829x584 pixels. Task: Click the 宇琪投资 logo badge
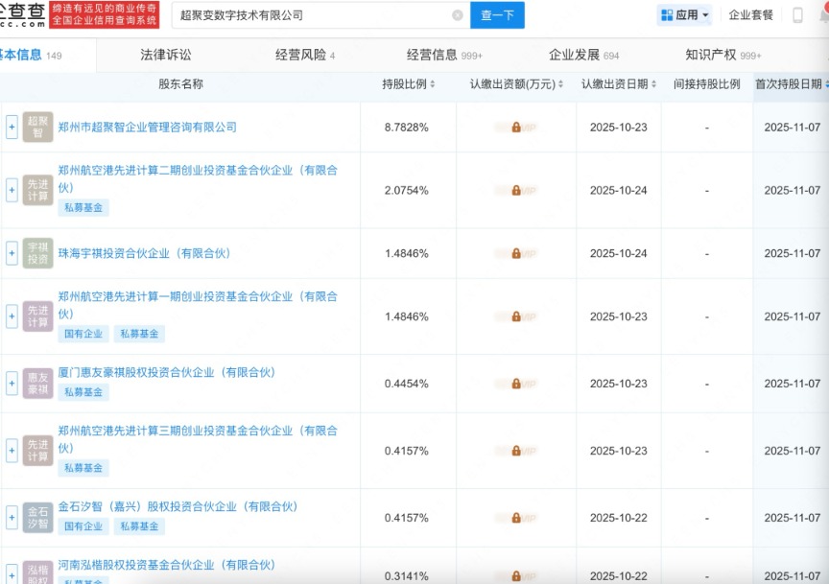click(37, 253)
